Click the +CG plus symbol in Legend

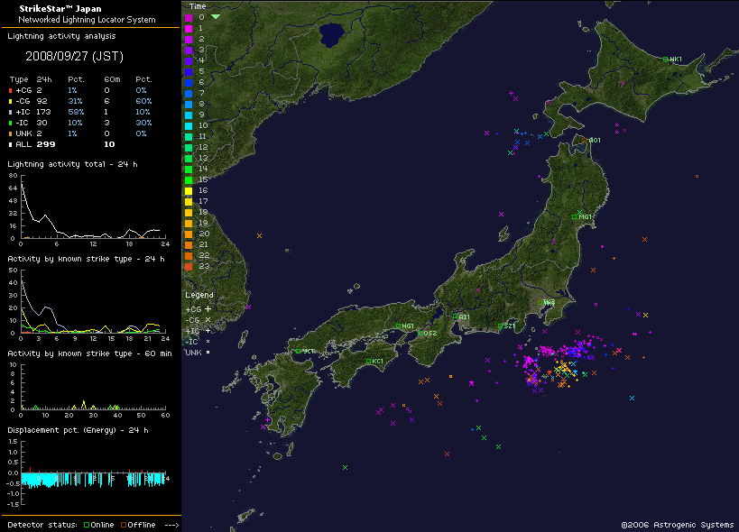pos(208,308)
